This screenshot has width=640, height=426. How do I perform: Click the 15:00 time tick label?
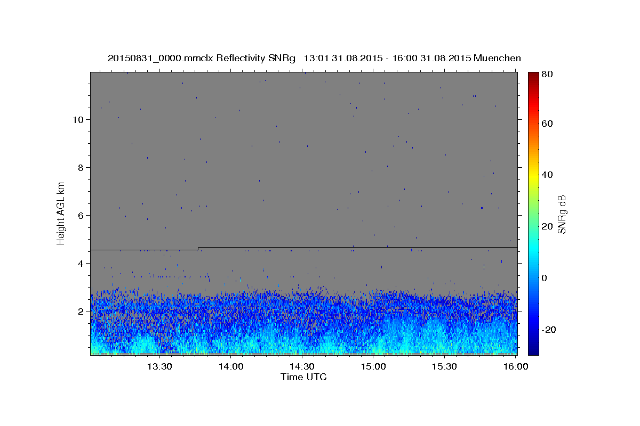tap(373, 367)
